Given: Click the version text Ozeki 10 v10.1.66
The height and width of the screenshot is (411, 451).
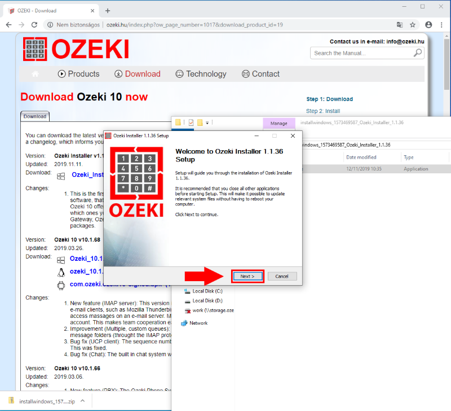Looking at the screenshot, I should tap(77, 368).
